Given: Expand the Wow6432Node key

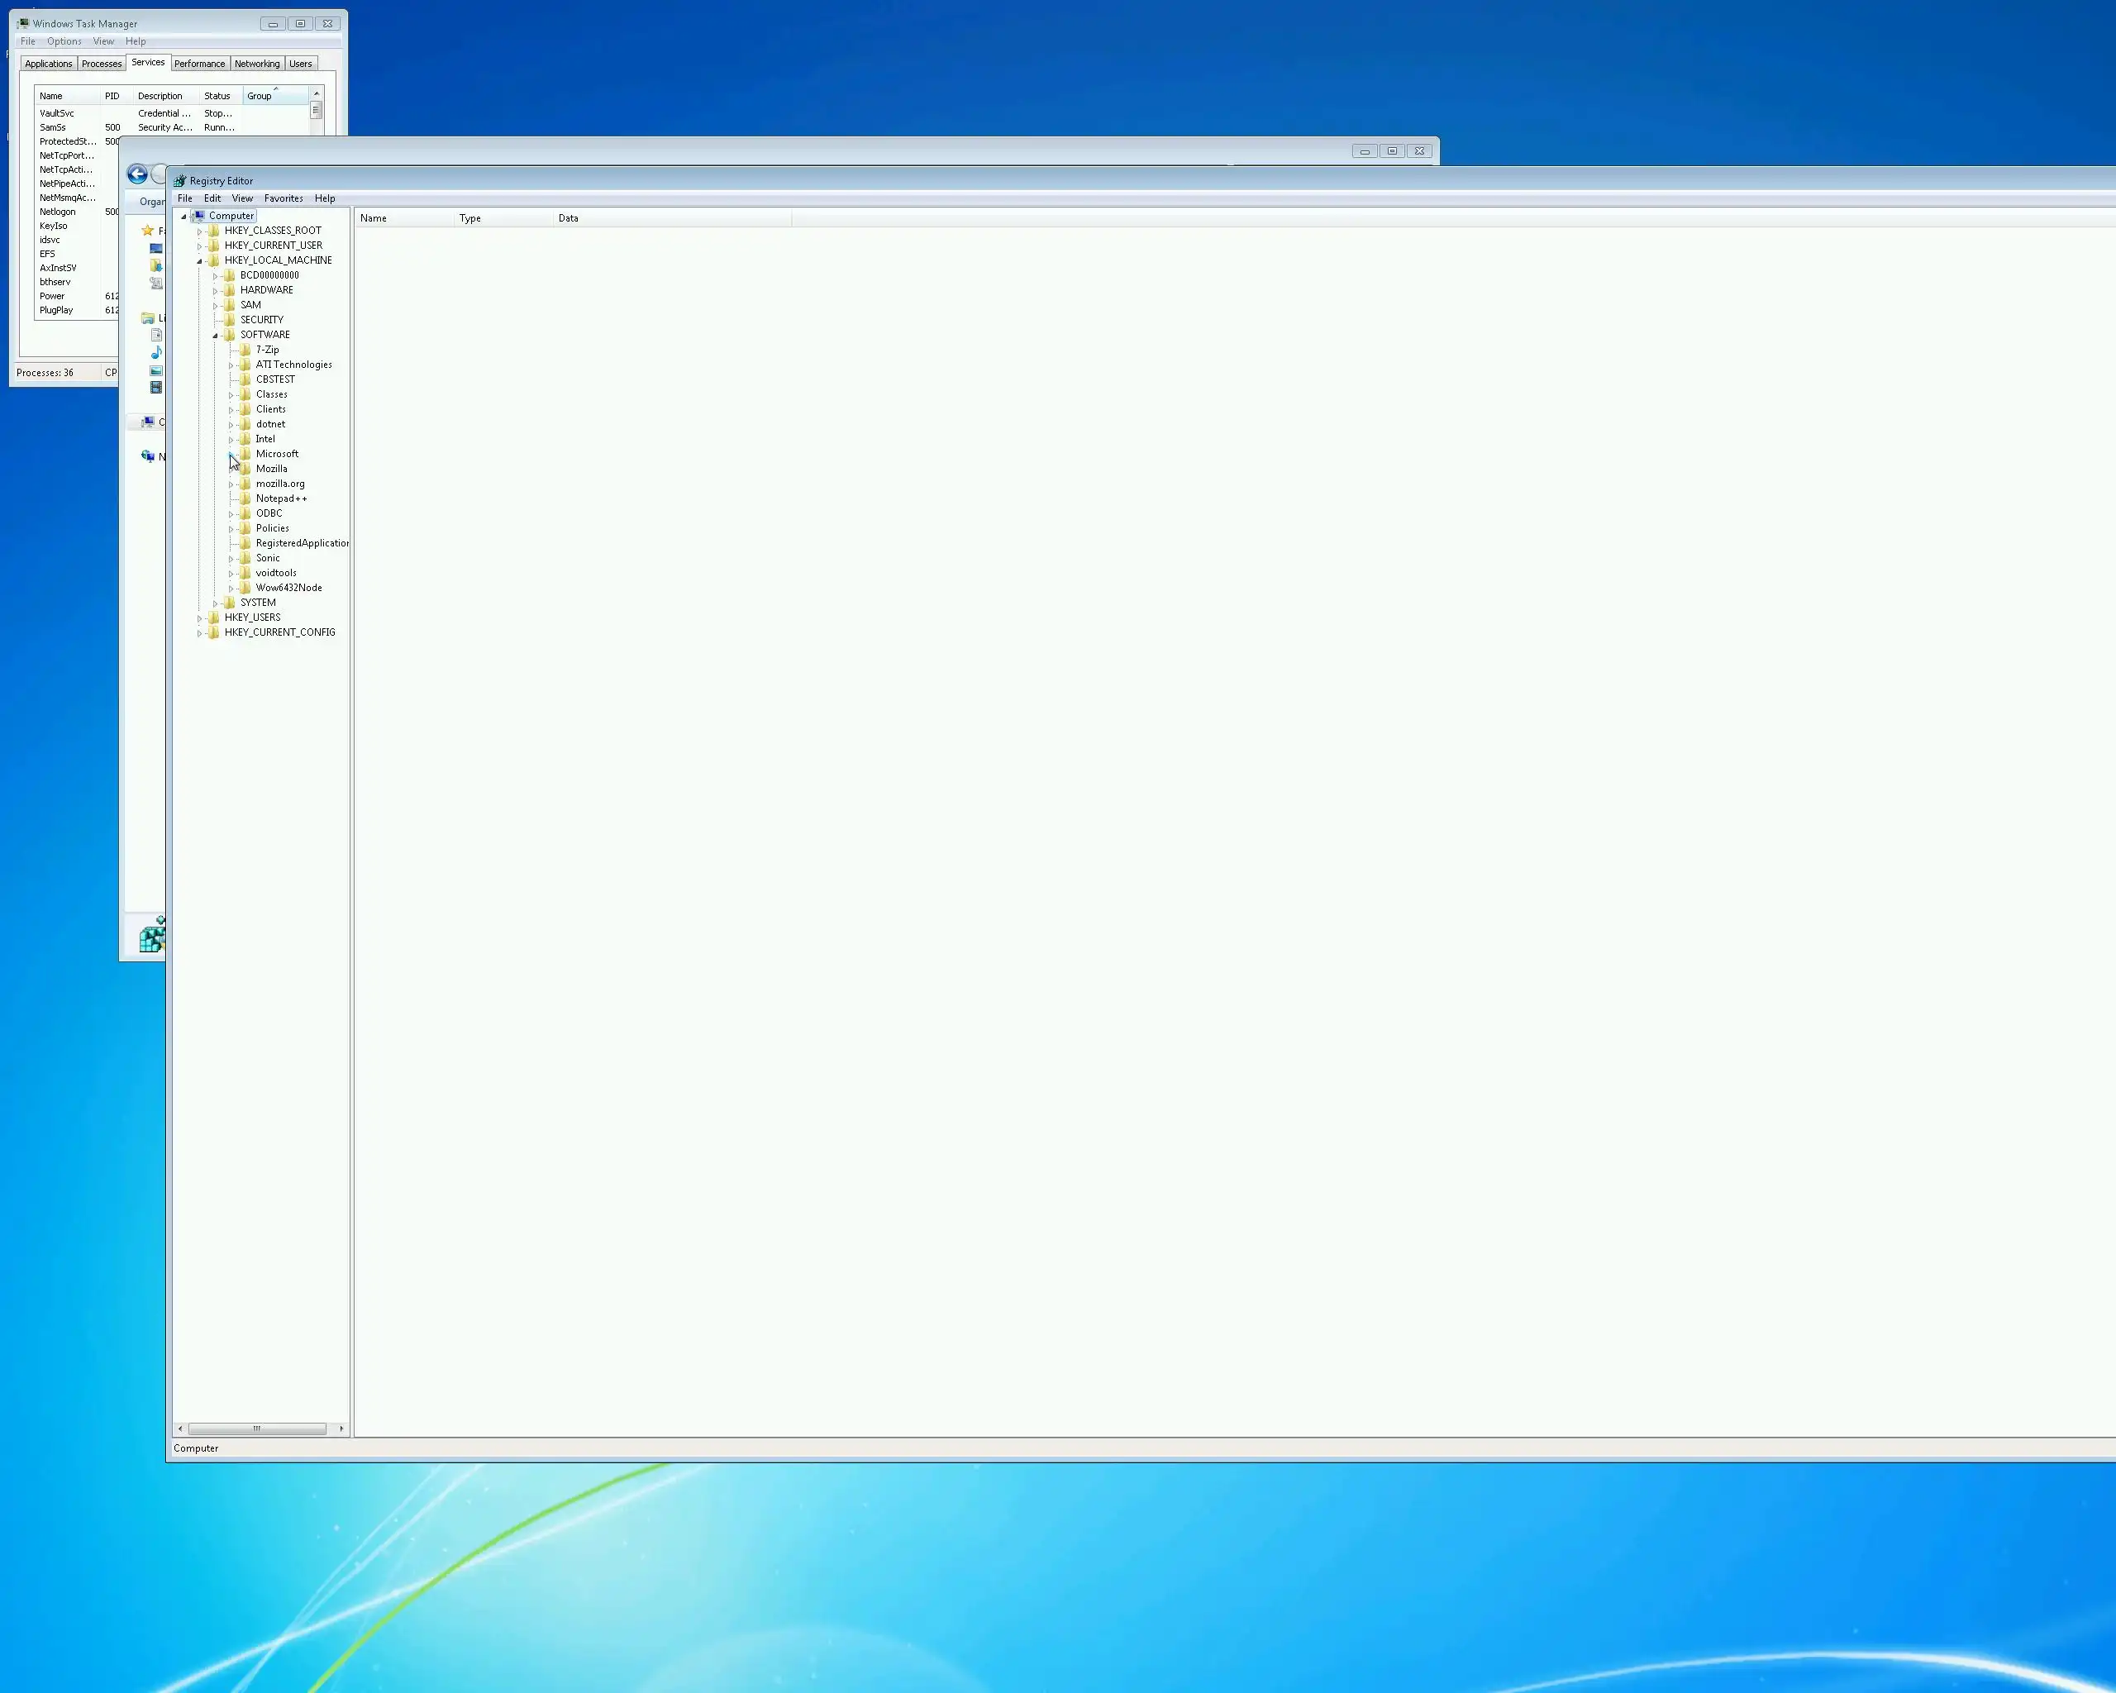Looking at the screenshot, I should point(231,589).
